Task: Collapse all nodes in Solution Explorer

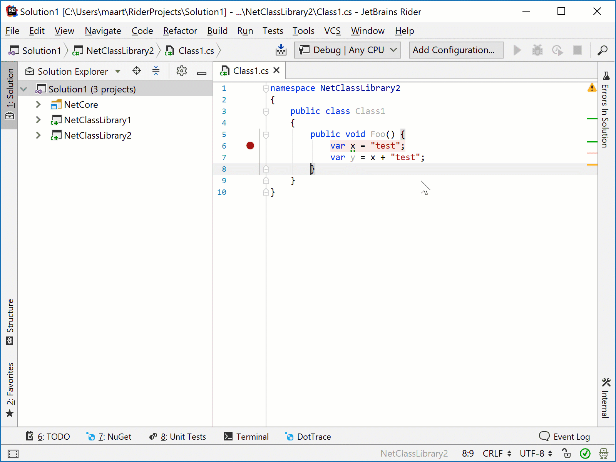Action: 156,71
